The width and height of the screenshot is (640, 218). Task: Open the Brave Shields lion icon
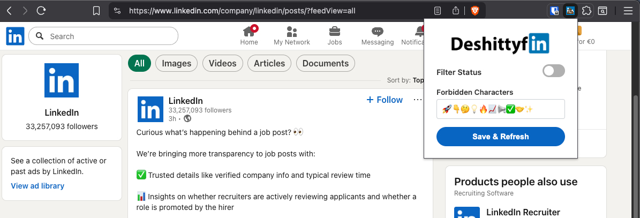tap(475, 11)
